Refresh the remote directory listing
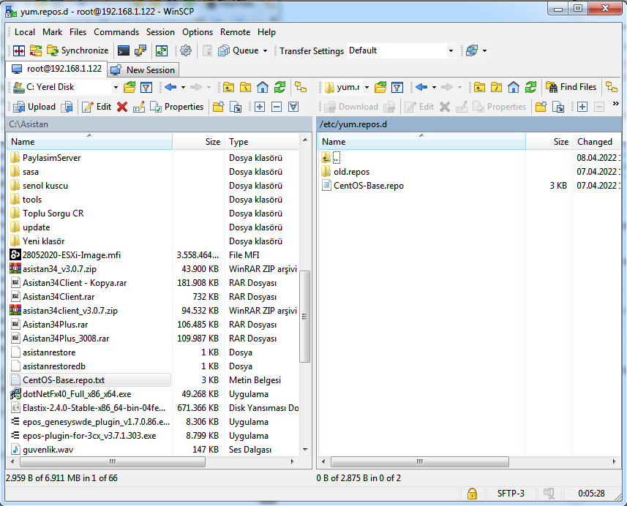Image resolution: width=627 pixels, height=506 pixels. pyautogui.click(x=530, y=87)
